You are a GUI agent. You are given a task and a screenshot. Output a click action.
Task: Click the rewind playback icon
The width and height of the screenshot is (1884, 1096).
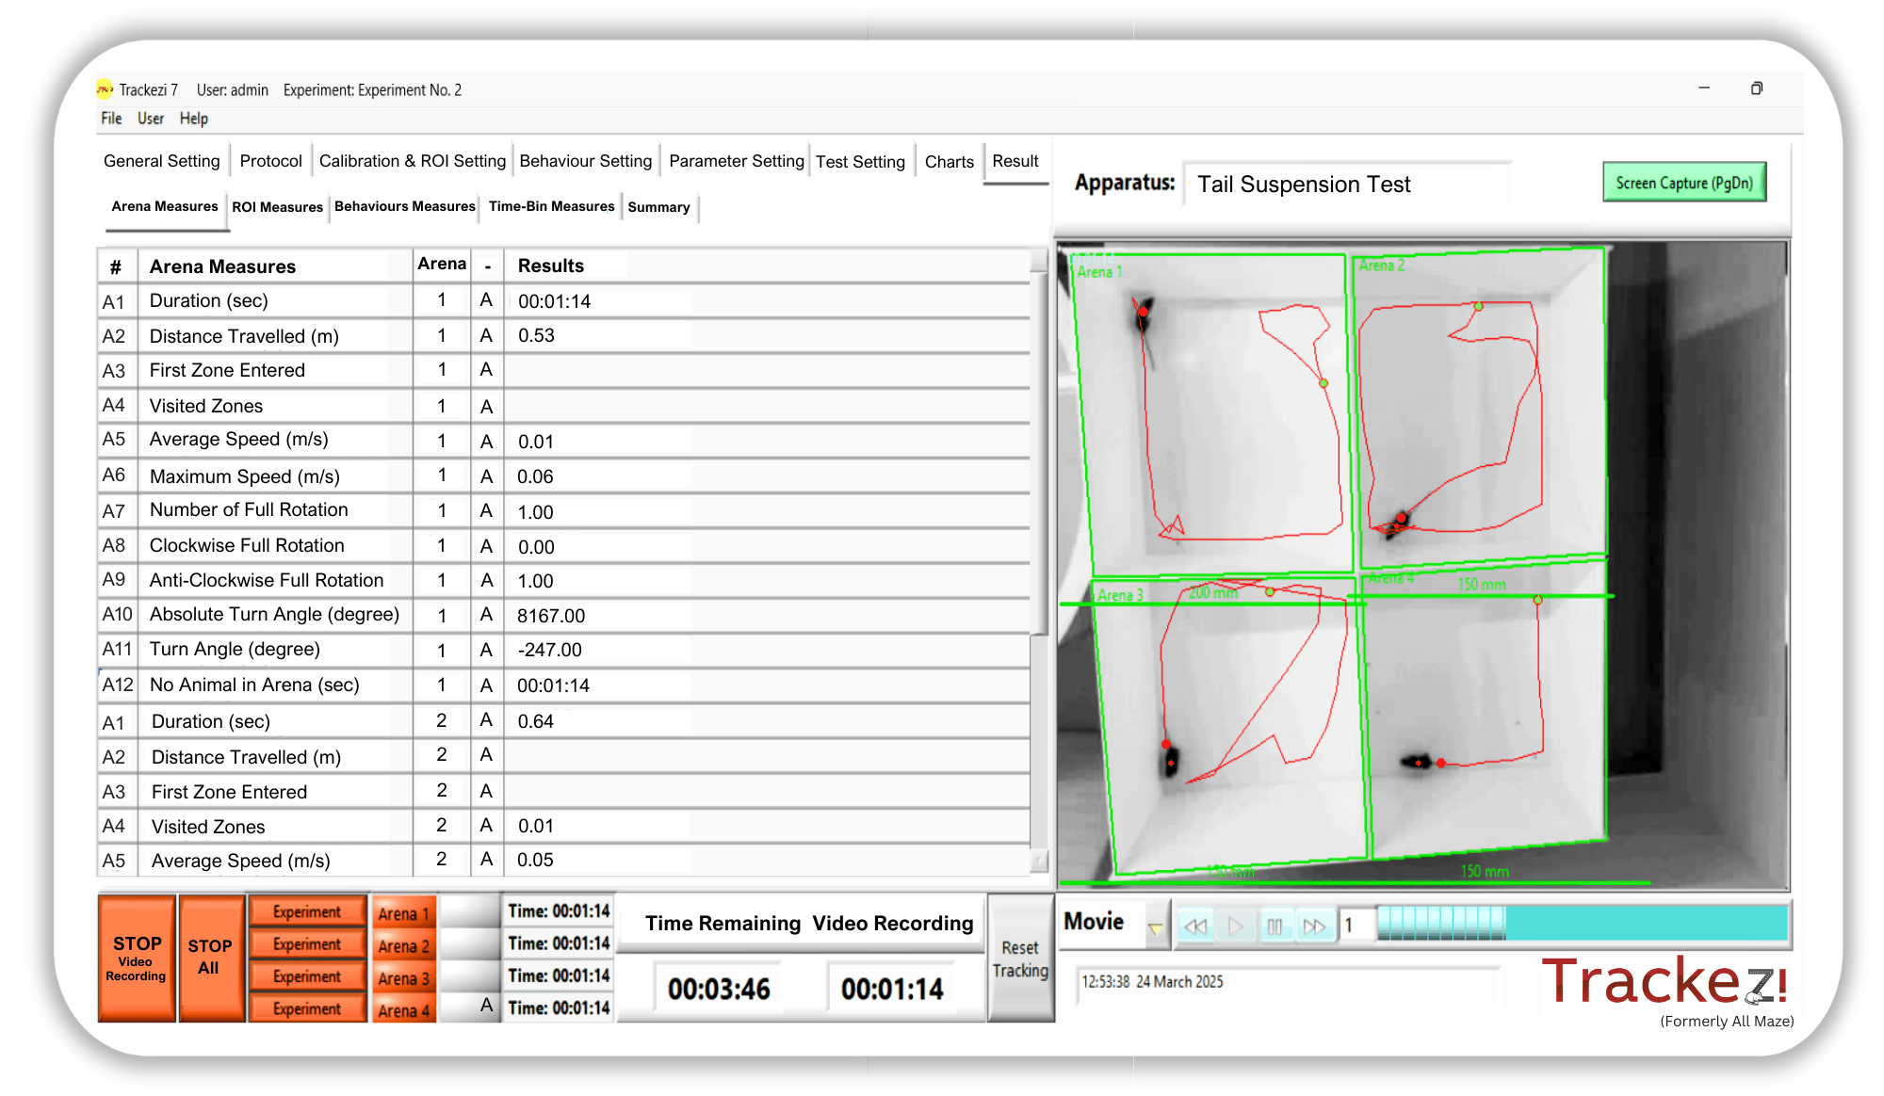1195,927
